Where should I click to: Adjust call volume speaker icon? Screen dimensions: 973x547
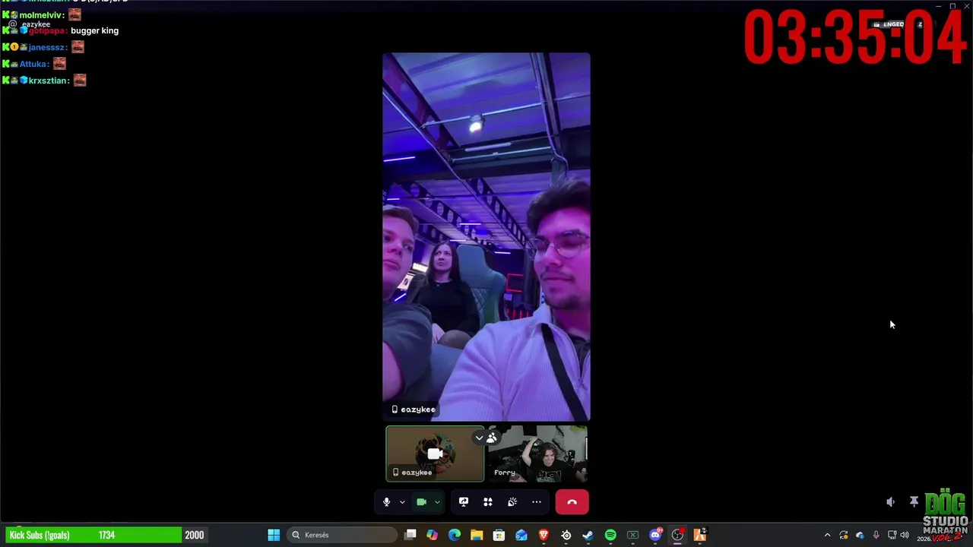point(890,502)
